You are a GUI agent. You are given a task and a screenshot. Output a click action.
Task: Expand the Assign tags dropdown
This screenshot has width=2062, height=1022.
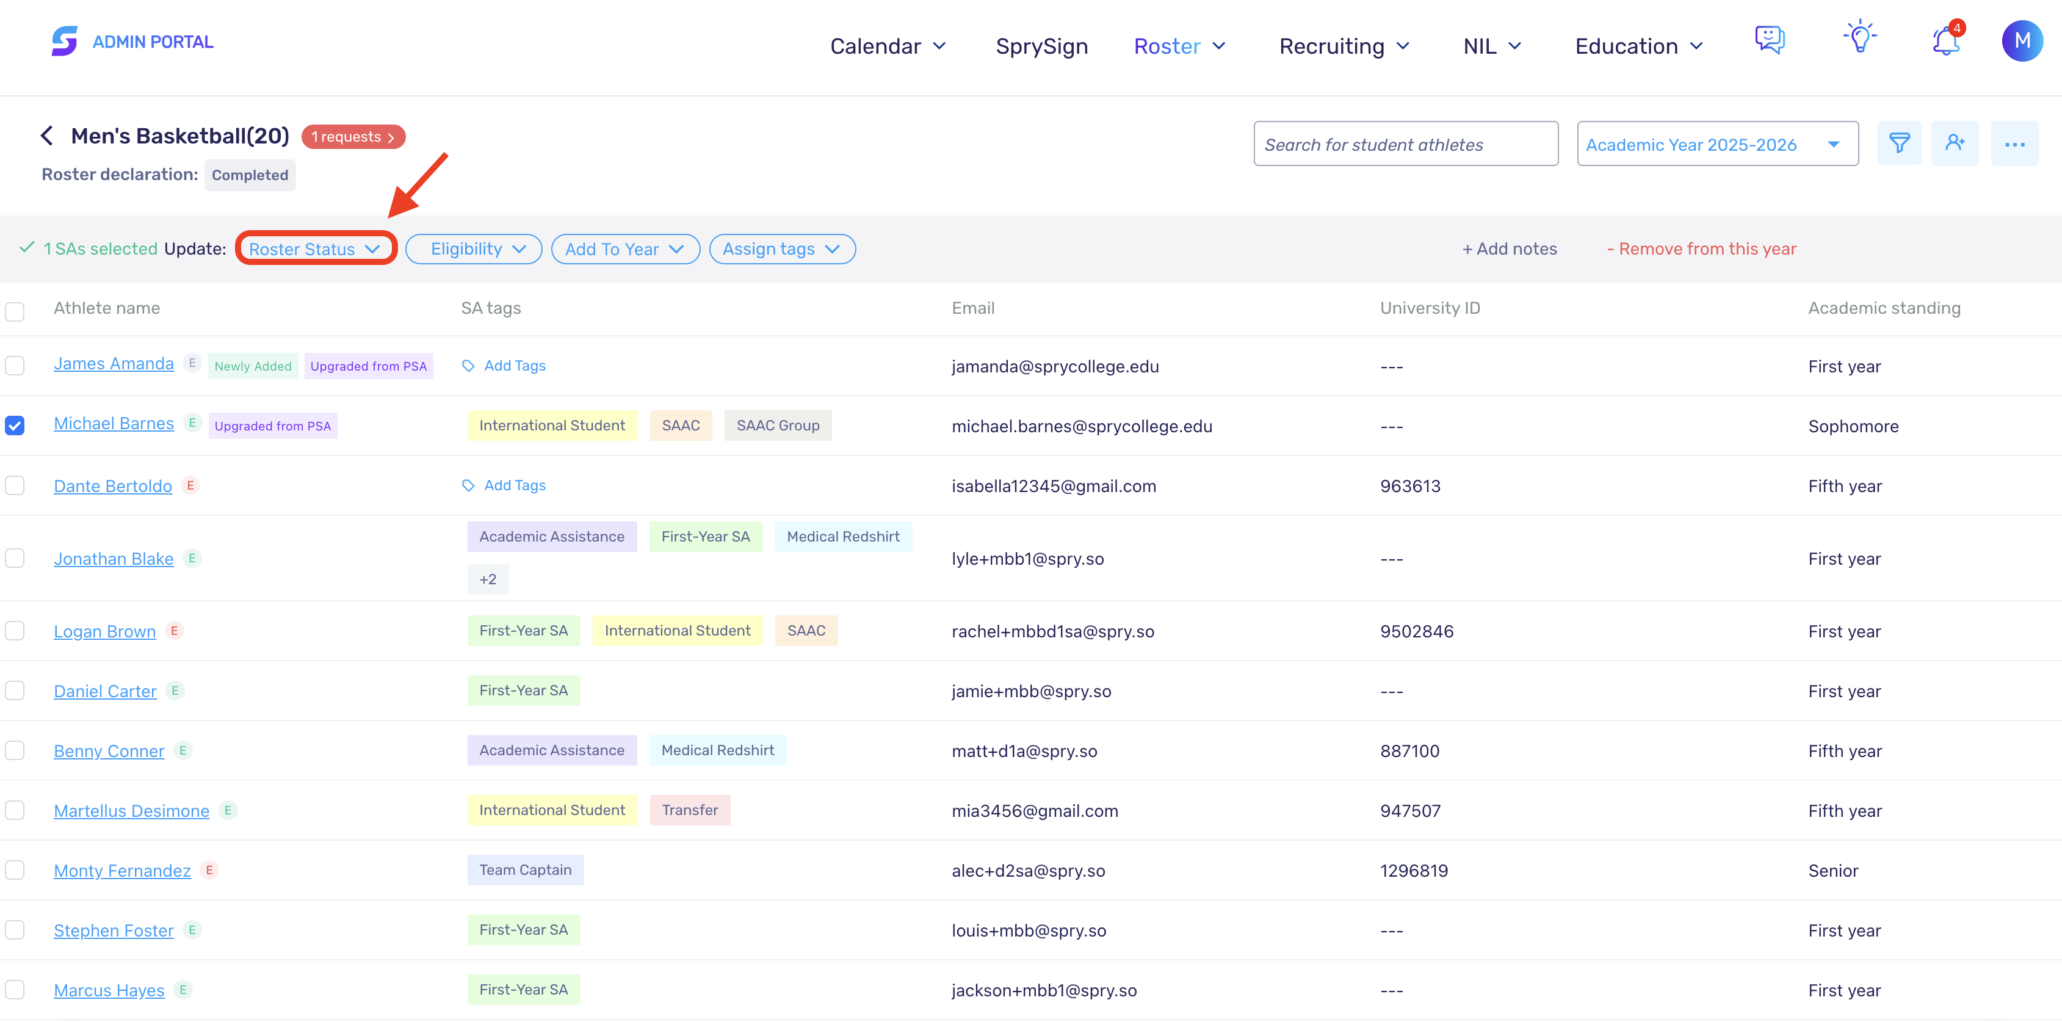782,249
